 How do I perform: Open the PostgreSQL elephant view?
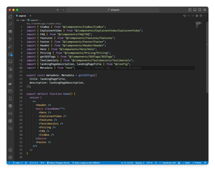tap(10, 106)
